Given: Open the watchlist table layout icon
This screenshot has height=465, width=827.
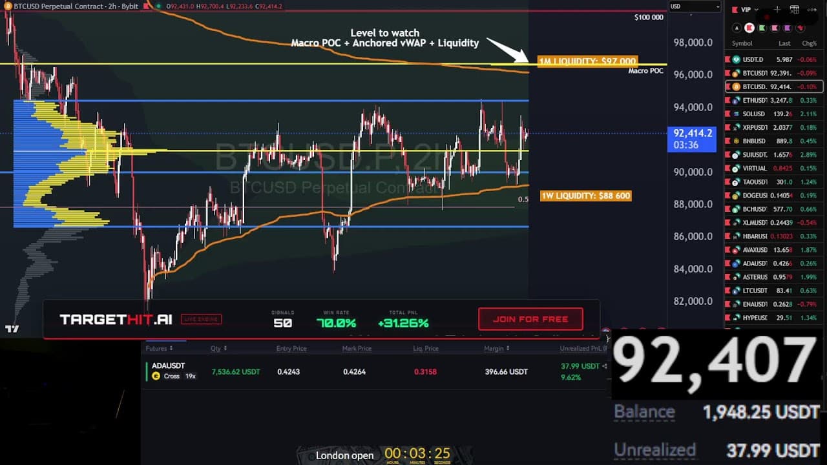Looking at the screenshot, I should [x=795, y=10].
